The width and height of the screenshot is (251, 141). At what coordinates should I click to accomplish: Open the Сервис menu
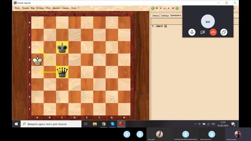coord(65,8)
